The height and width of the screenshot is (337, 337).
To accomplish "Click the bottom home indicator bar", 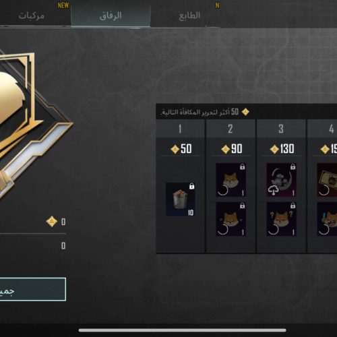I will [x=183, y=330].
